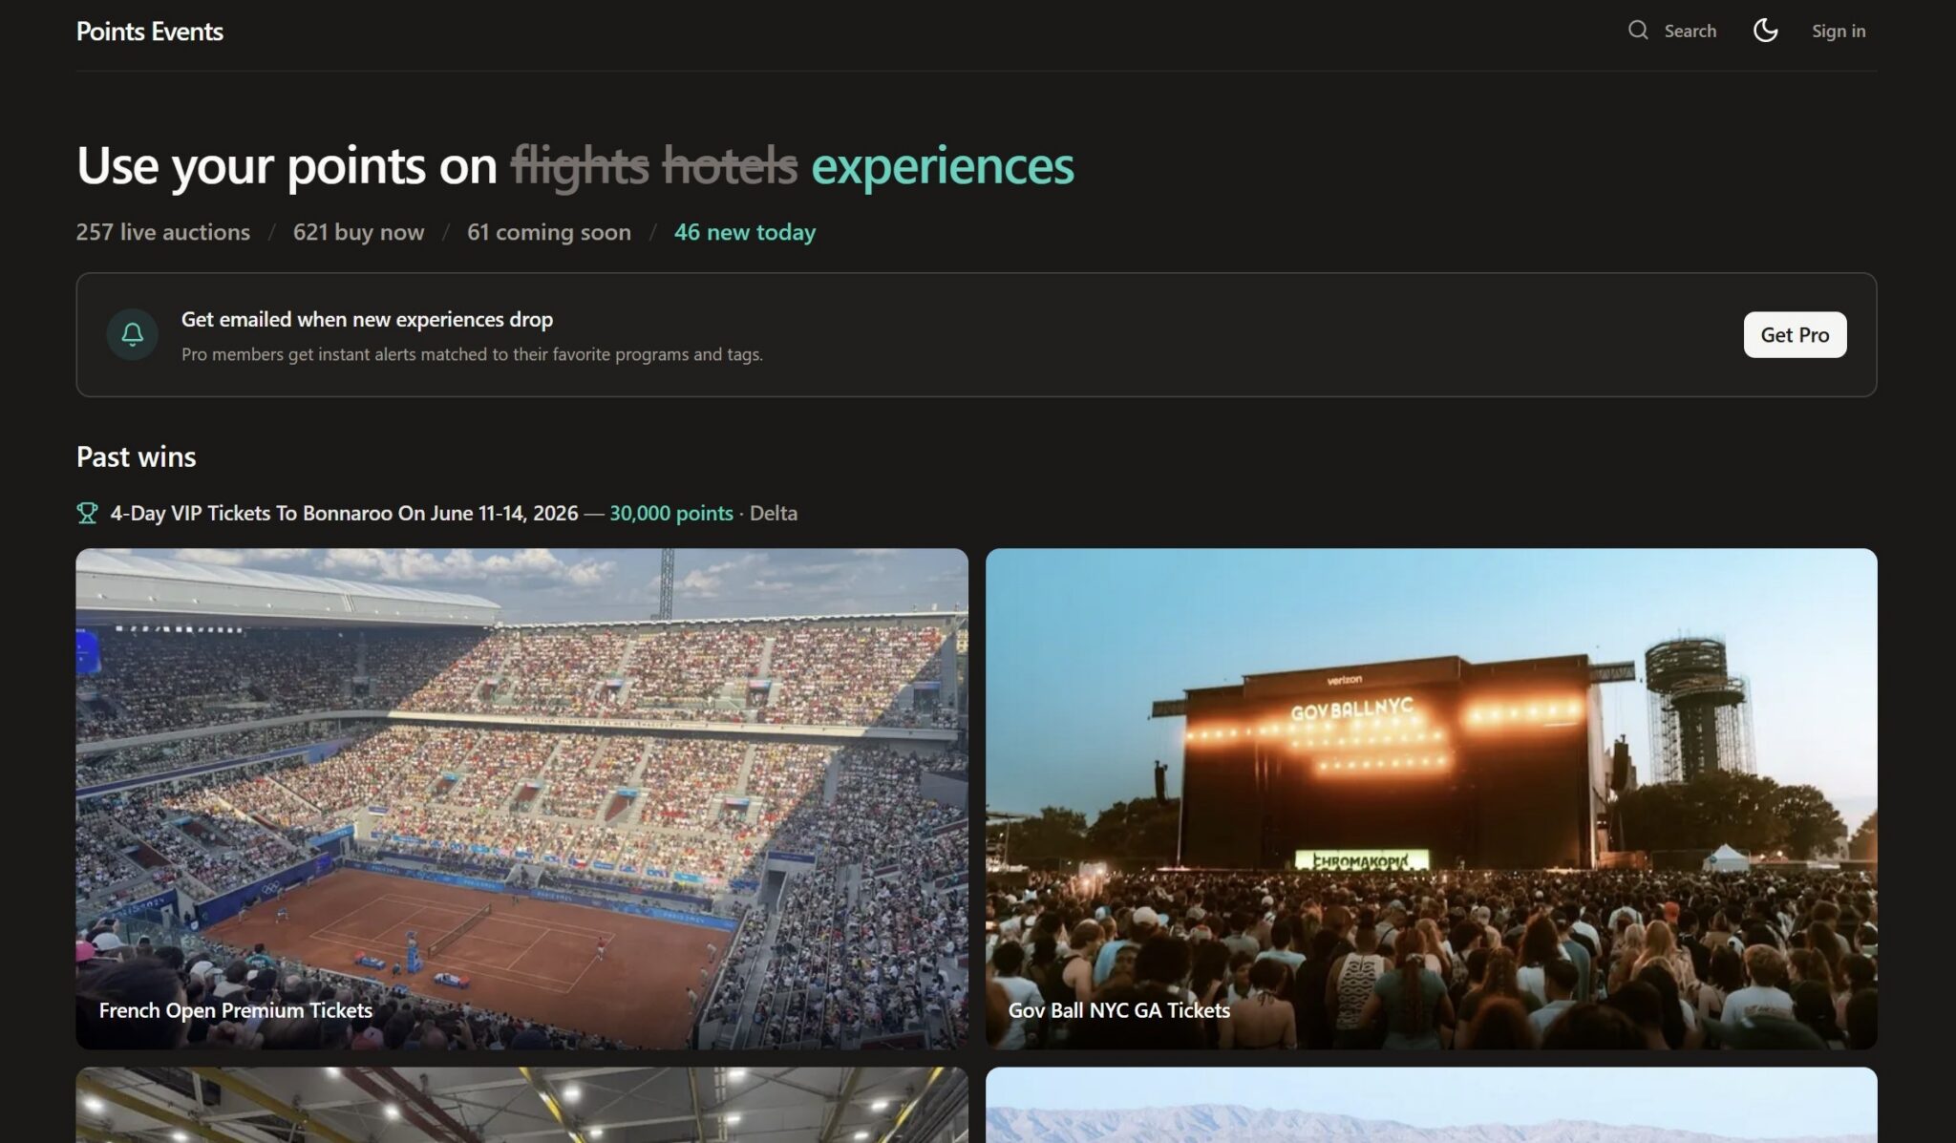This screenshot has width=1956, height=1143.
Task: Click the notification bell icon
Action: 133,334
